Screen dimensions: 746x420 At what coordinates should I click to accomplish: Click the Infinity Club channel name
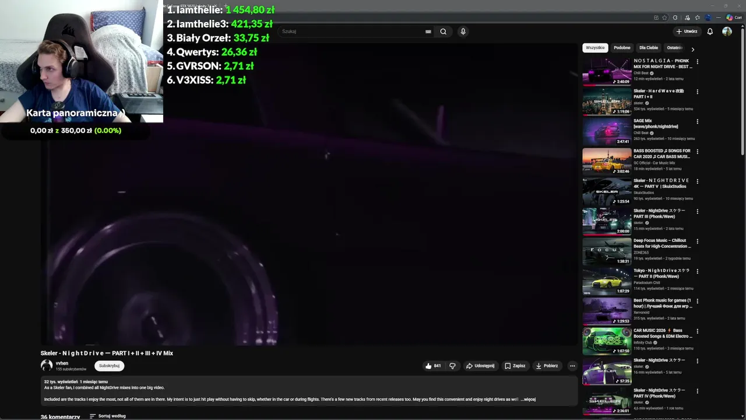tap(643, 342)
